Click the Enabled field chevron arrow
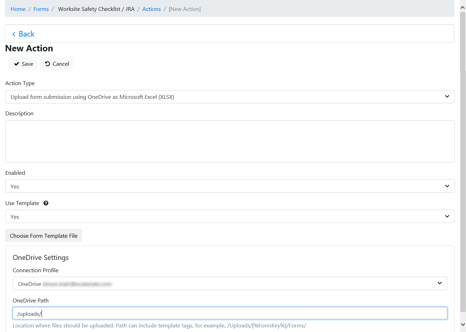Viewport: 466px width, 332px height. coord(447,186)
